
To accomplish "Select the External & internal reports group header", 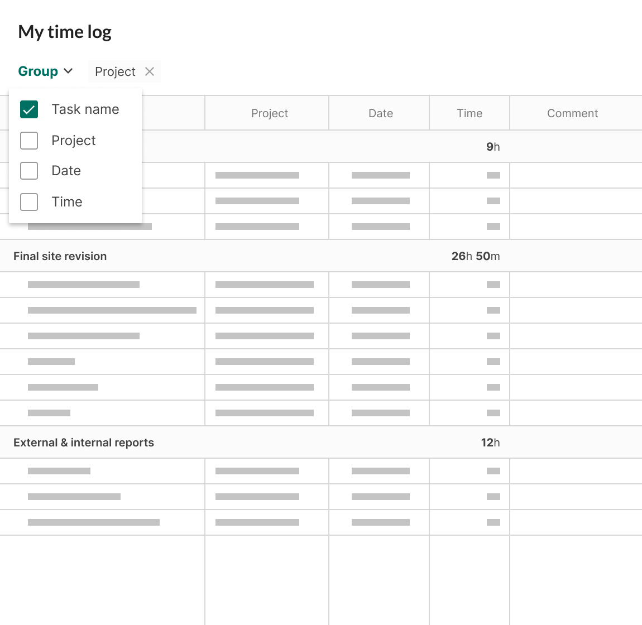I will point(84,443).
